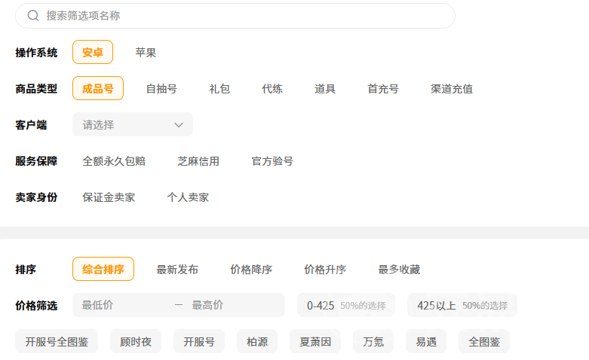The height and width of the screenshot is (360, 589).
Task: Sort by 最多收藏
Action: 399,269
